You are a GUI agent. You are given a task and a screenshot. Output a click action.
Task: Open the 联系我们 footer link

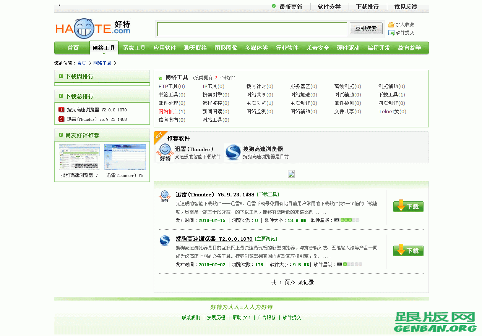coord(192,317)
